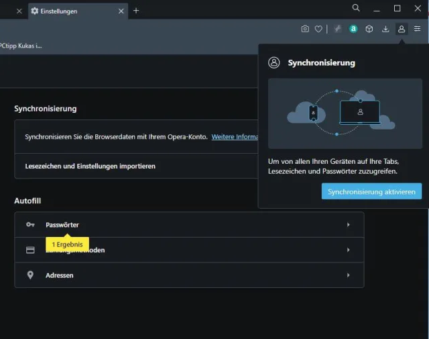Open the teal 'a' extension icon
This screenshot has width=429, height=339.
353,29
